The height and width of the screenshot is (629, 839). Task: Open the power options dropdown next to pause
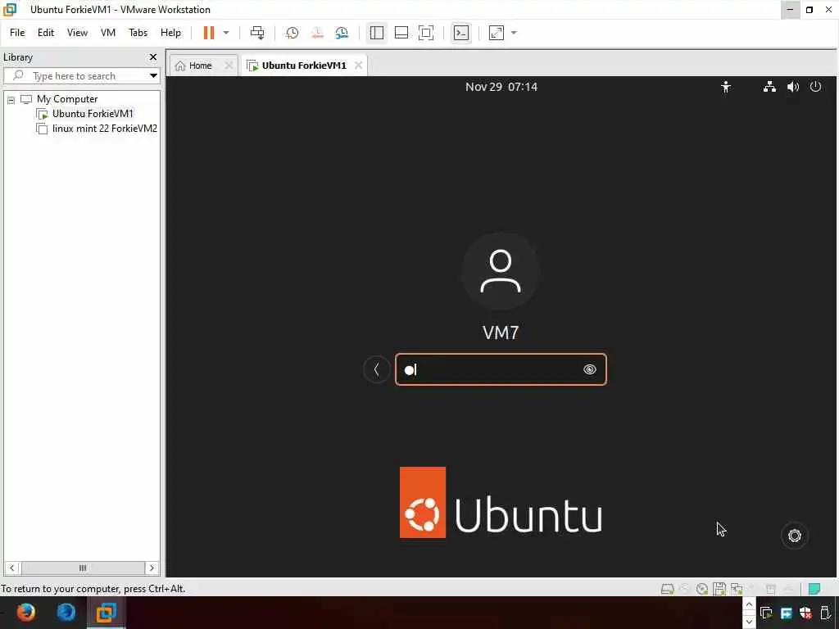click(x=226, y=33)
